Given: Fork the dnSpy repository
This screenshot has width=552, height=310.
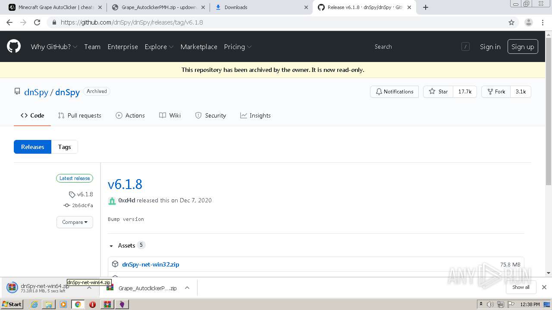Looking at the screenshot, I should (496, 92).
